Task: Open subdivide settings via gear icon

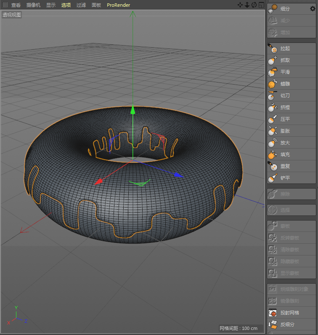Action: (312, 8)
